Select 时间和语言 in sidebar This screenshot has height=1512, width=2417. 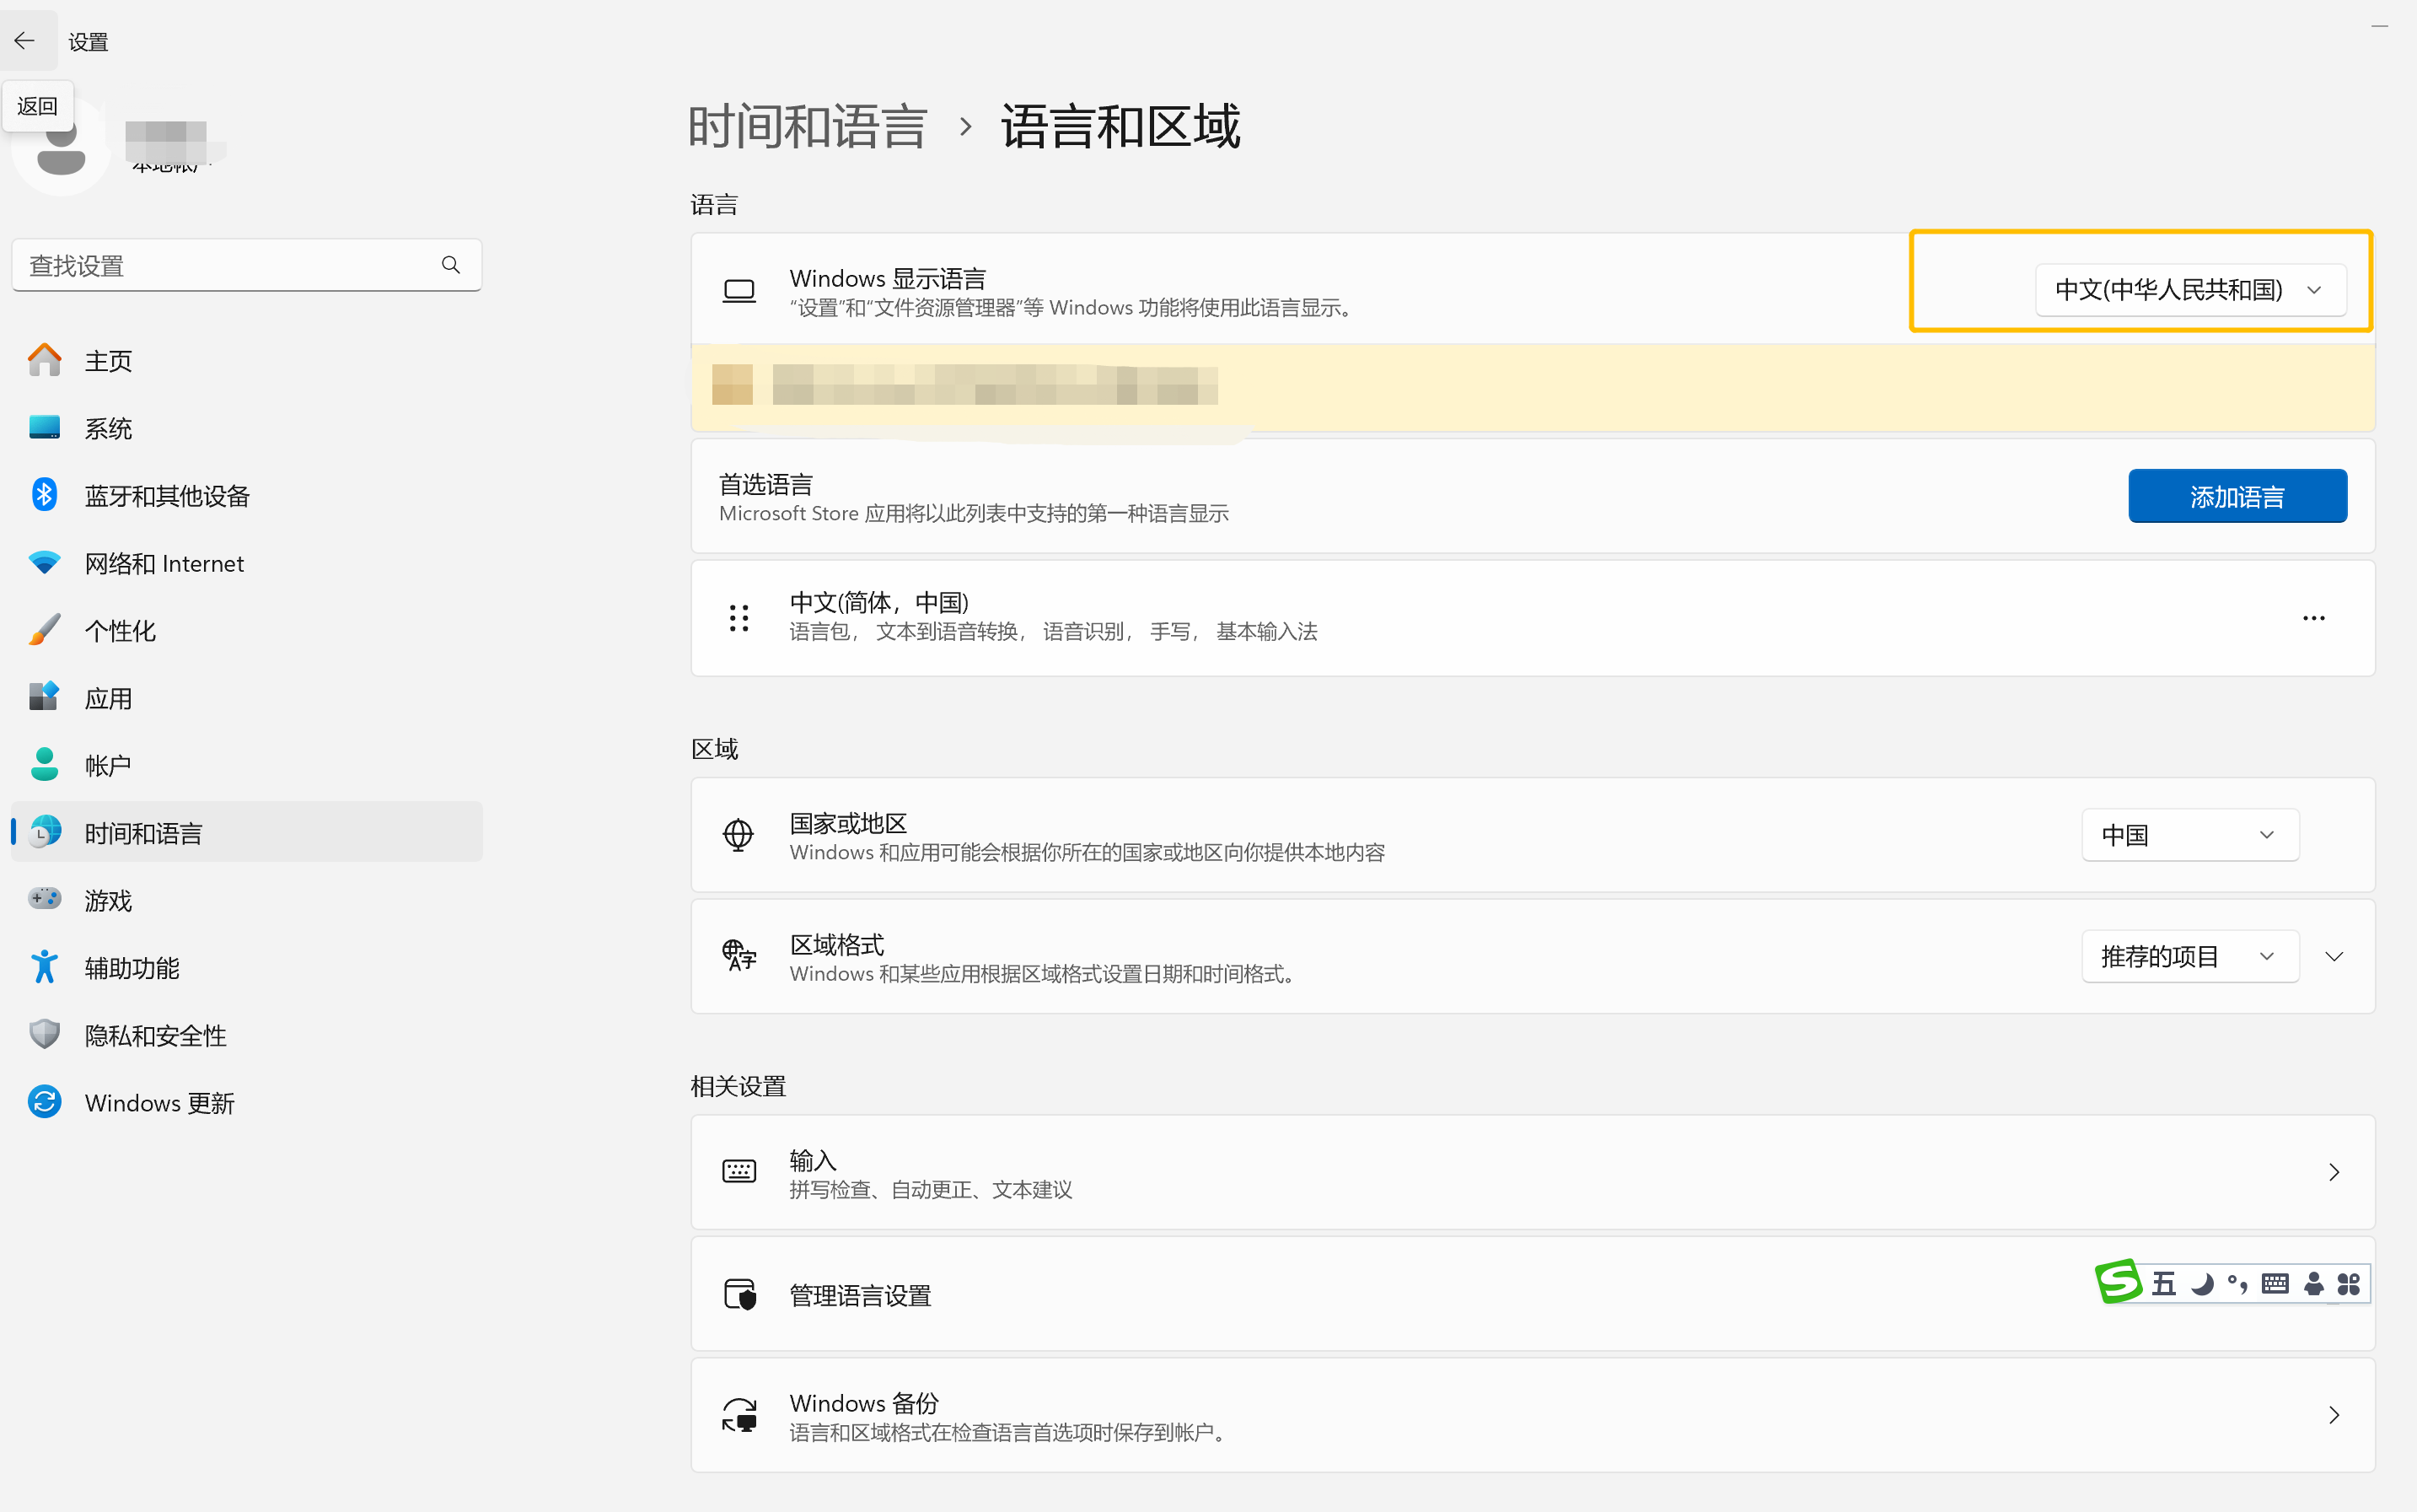tap(247, 833)
